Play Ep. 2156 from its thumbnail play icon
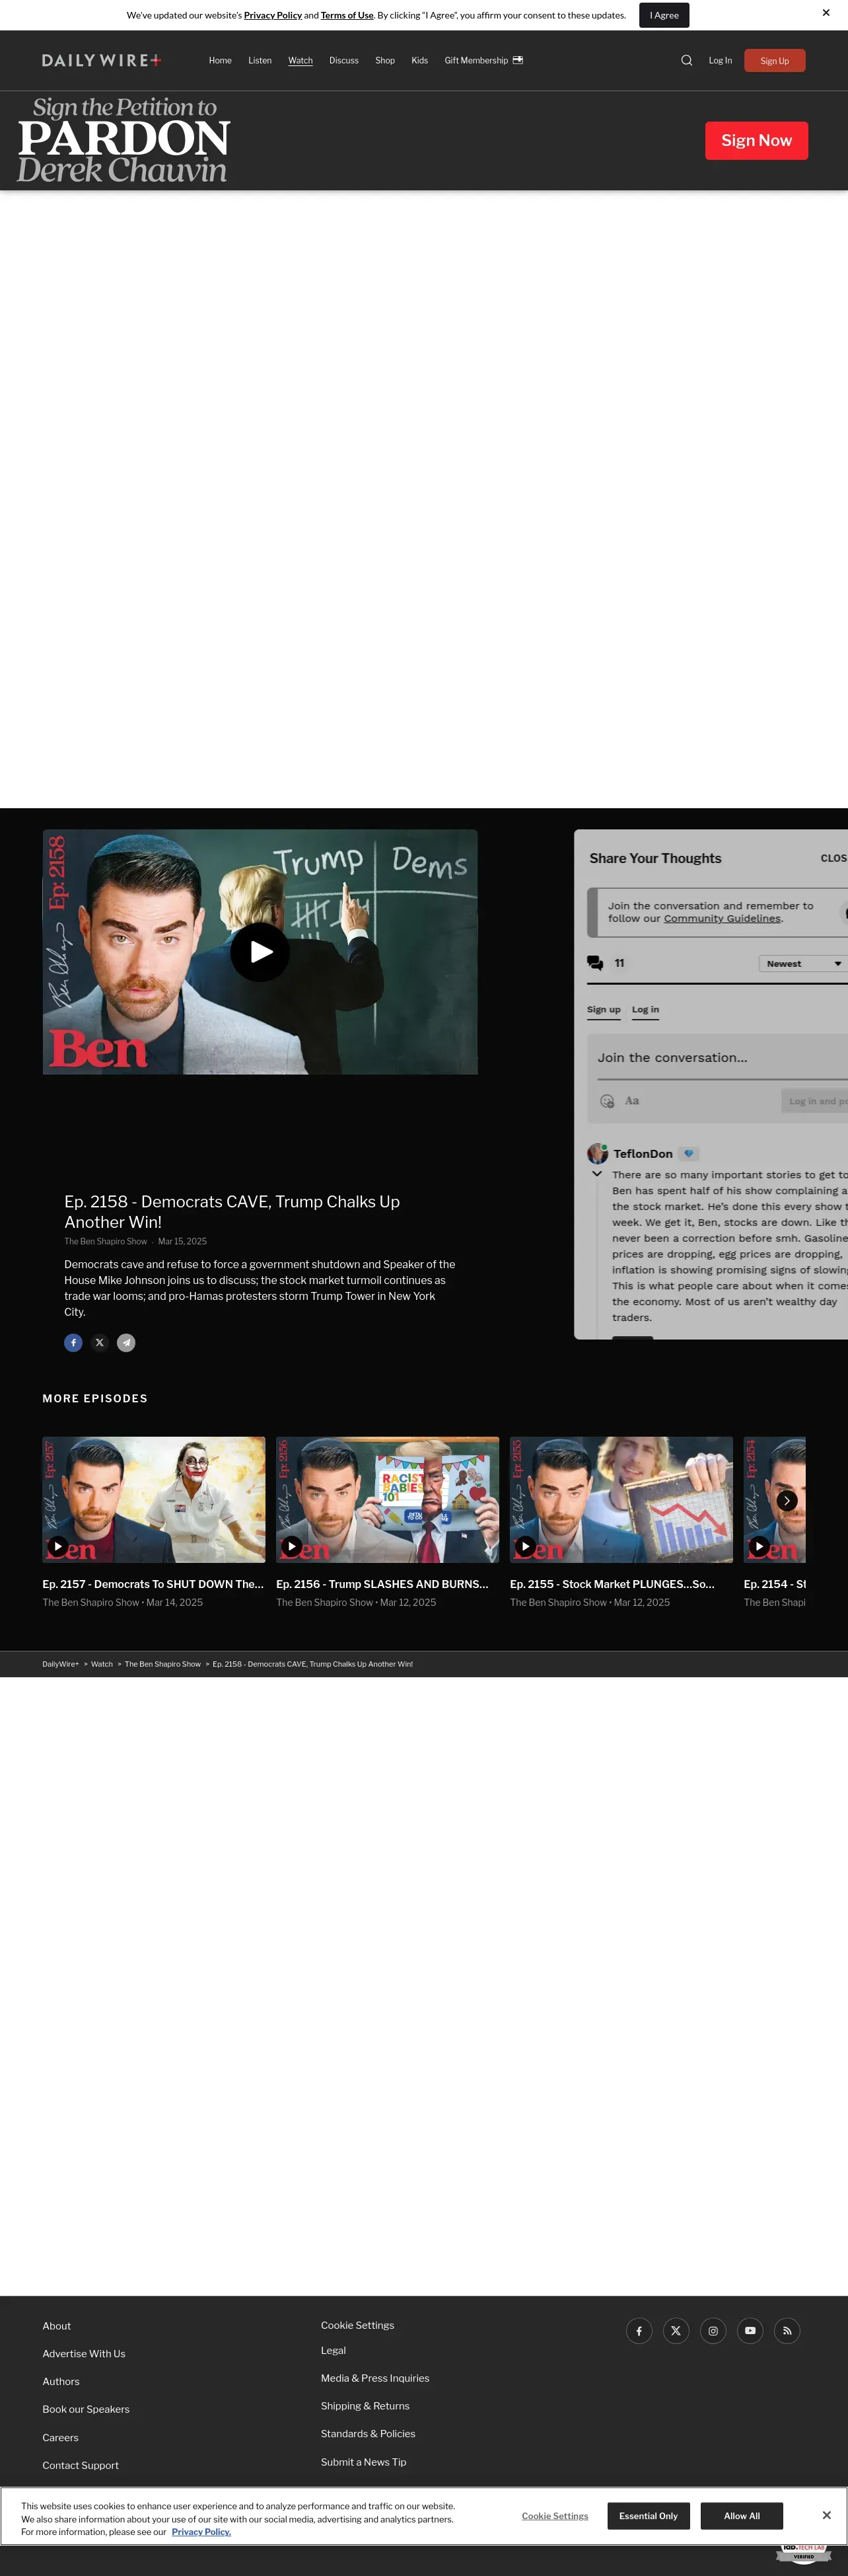Image resolution: width=848 pixels, height=2576 pixels. tap(292, 1546)
